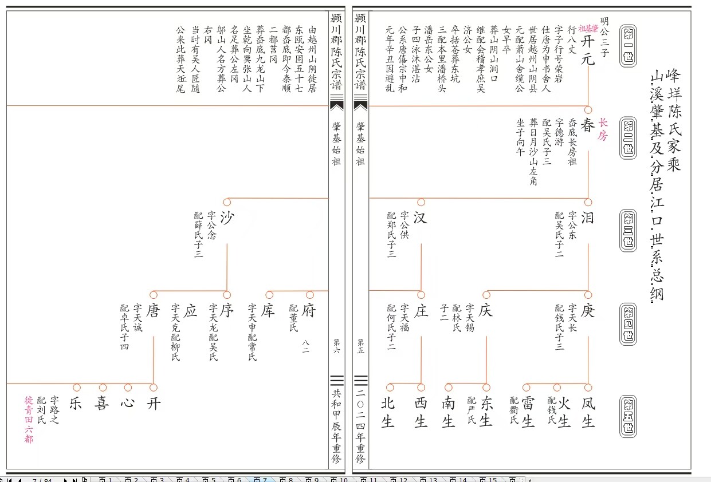Switch to page tab 页 4

183,480
